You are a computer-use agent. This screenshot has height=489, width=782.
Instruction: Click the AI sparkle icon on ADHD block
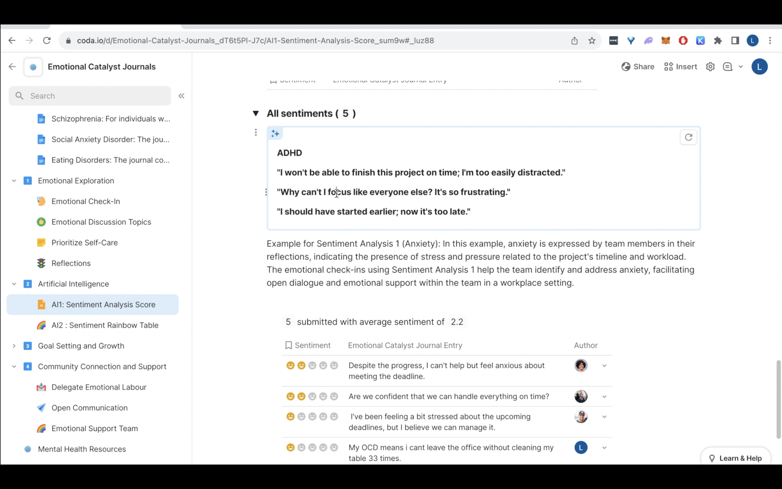(275, 133)
